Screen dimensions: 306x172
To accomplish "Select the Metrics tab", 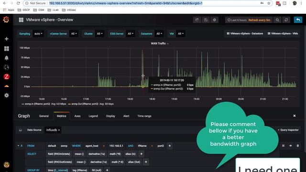I will click(62, 116).
